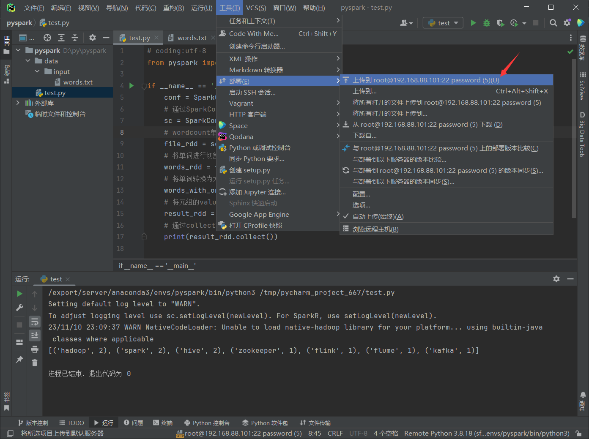Select words.txt in the project tree
The width and height of the screenshot is (589, 439).
point(78,82)
